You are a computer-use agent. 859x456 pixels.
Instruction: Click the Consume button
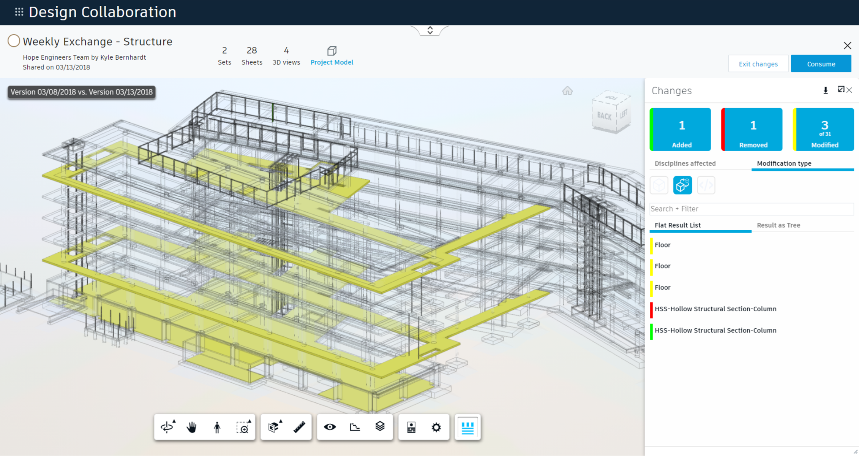(x=821, y=64)
